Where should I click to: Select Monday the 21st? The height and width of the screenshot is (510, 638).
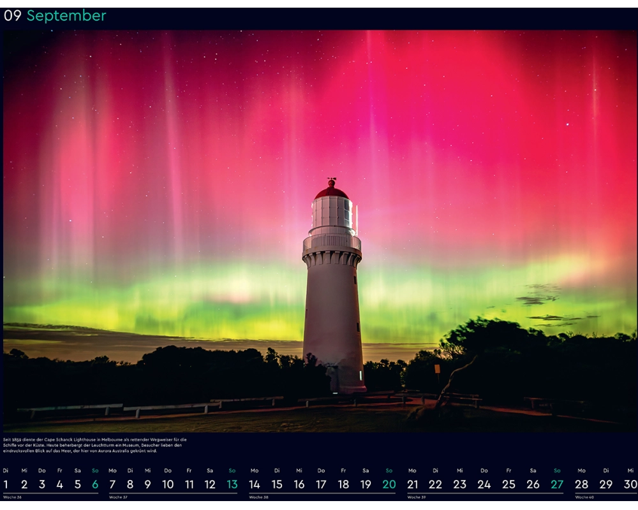point(412,484)
